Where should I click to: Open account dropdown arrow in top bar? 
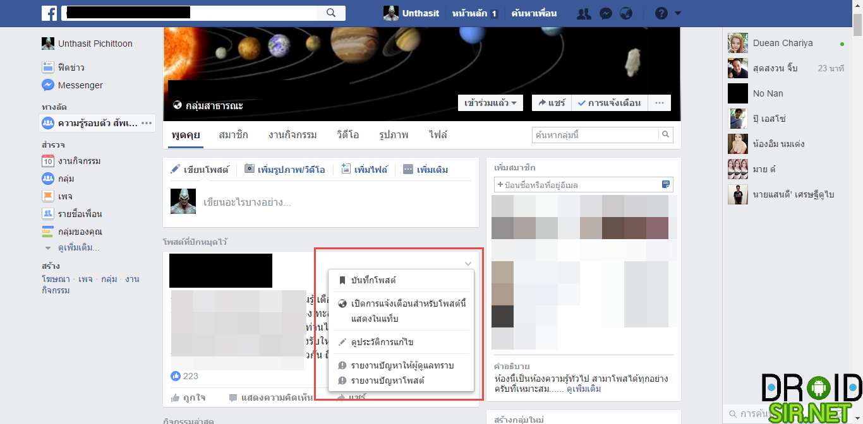coord(678,14)
